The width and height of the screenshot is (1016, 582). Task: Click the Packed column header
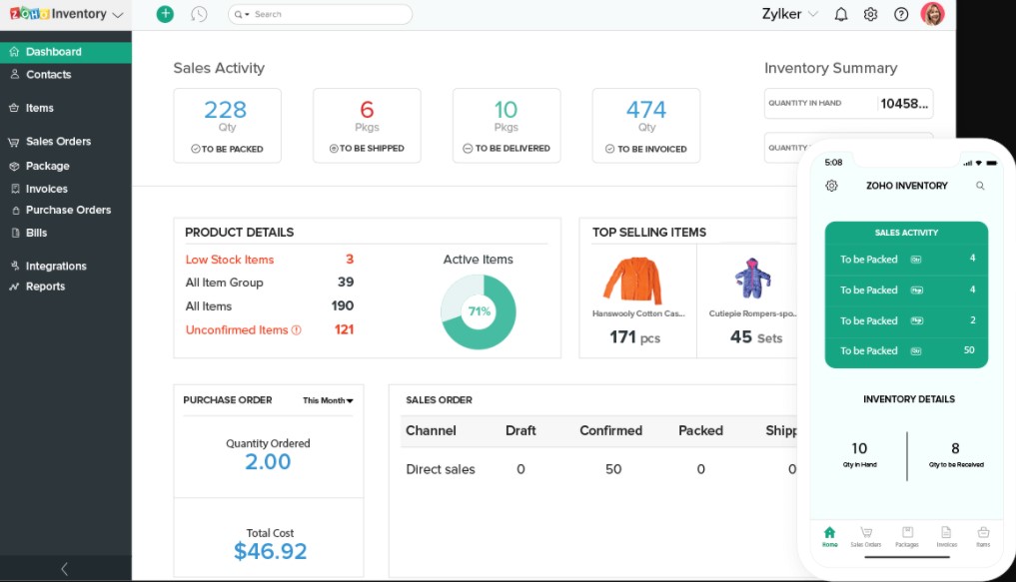point(700,431)
